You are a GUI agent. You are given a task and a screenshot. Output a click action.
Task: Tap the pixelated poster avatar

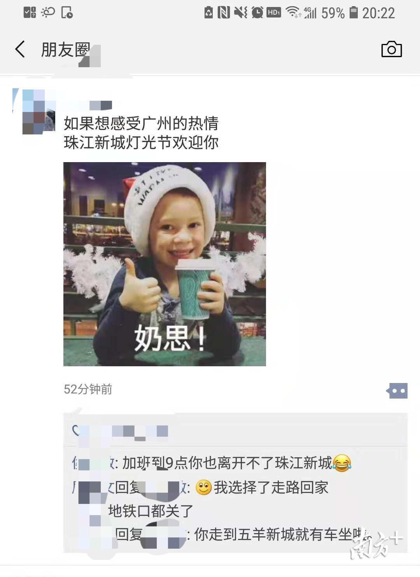click(38, 112)
